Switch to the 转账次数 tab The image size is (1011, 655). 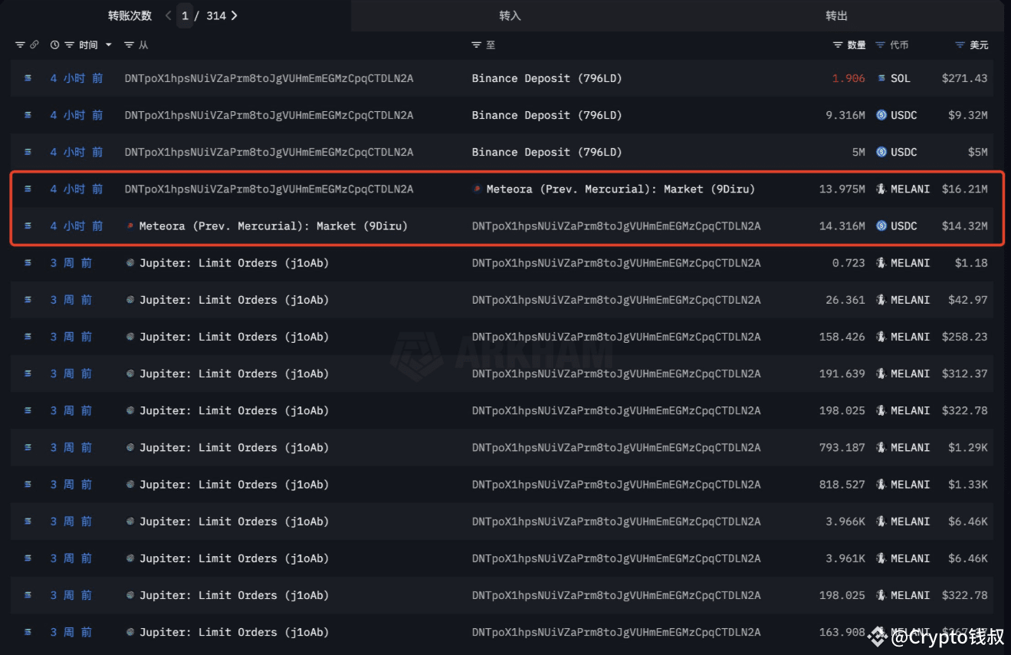tap(130, 15)
